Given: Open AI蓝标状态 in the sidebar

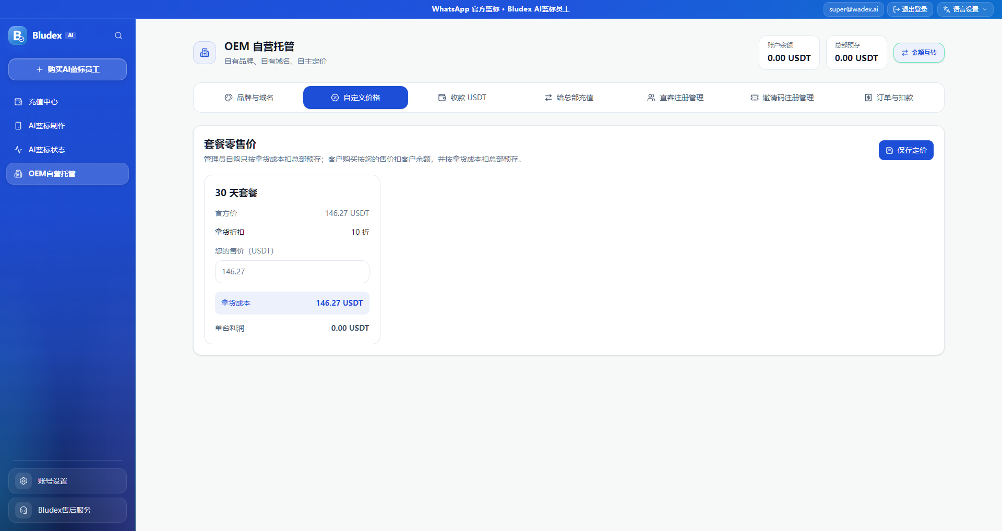Looking at the screenshot, I should pyautogui.click(x=67, y=150).
